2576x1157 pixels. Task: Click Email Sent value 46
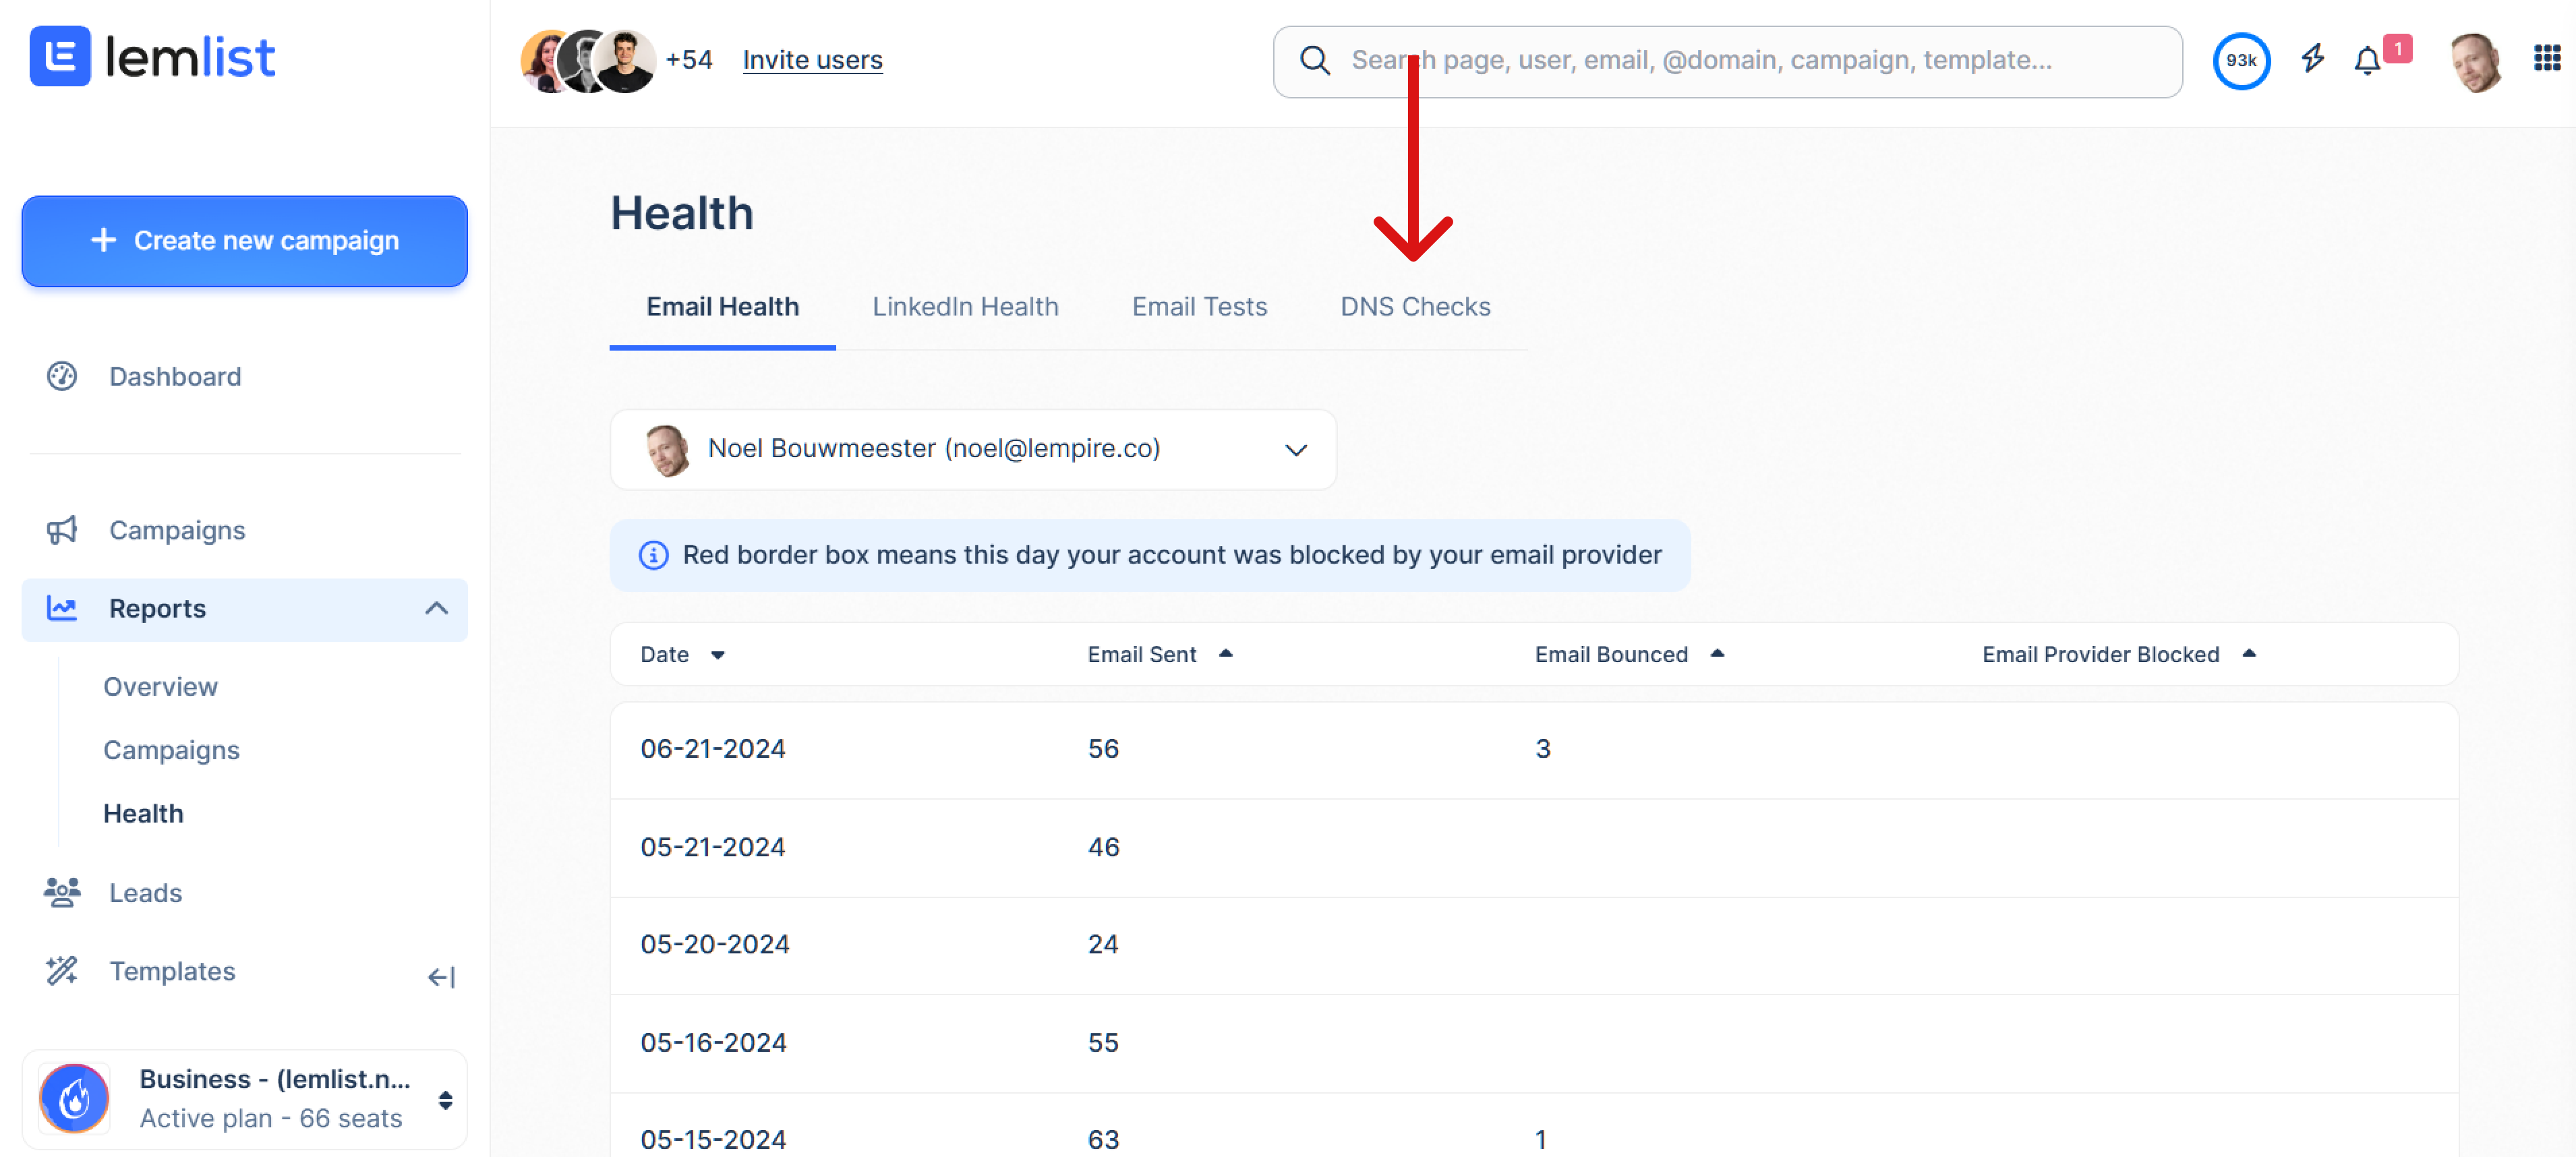point(1103,847)
